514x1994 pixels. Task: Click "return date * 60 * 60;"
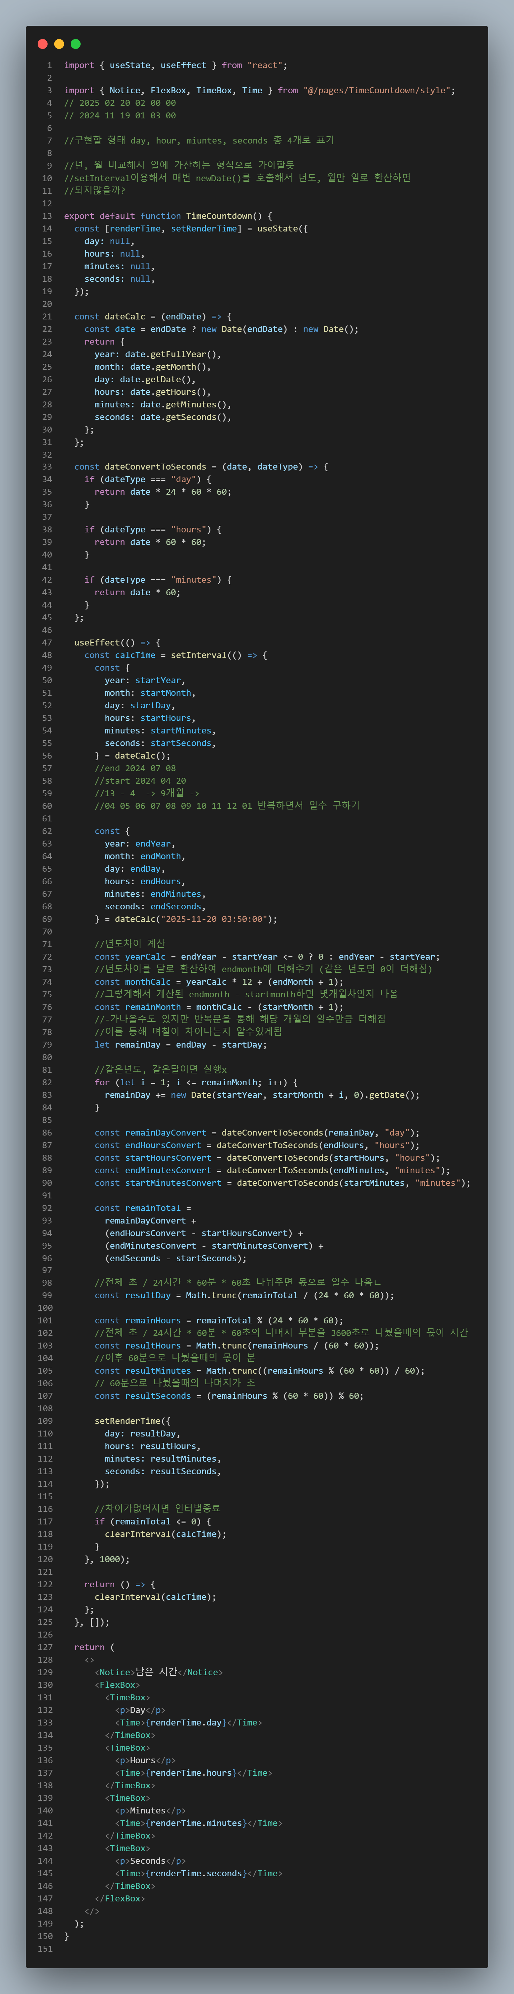coord(150,543)
